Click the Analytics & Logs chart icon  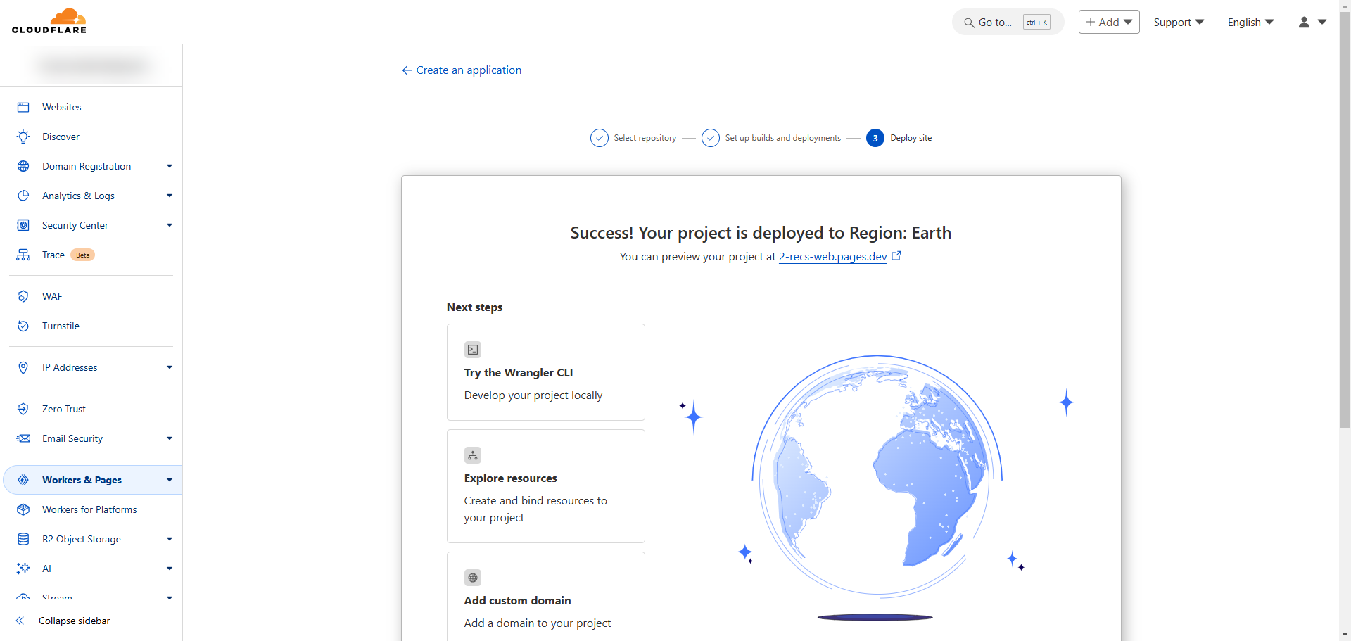click(x=23, y=196)
